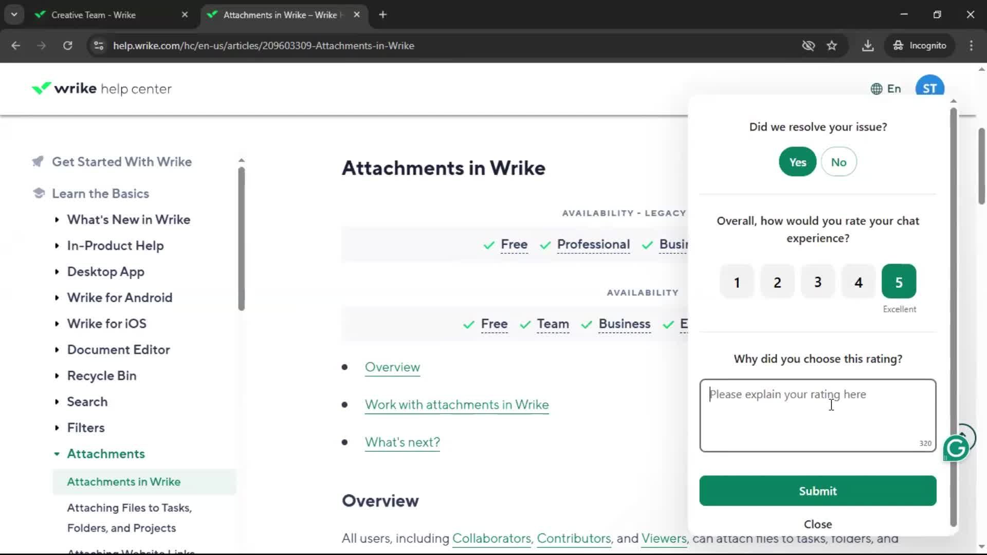Expand Wrike for iOS section
Image resolution: width=987 pixels, height=555 pixels.
(57, 324)
